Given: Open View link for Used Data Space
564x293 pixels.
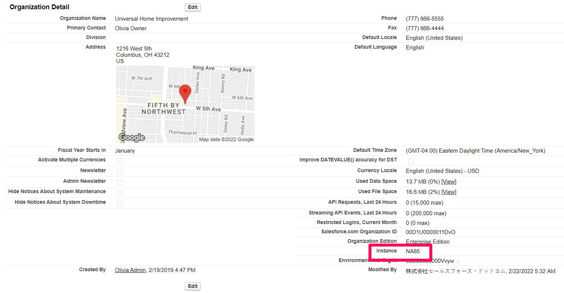Looking at the screenshot, I should [449, 182].
